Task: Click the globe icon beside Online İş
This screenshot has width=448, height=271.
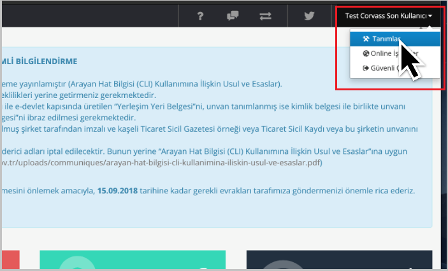Action: click(x=366, y=53)
